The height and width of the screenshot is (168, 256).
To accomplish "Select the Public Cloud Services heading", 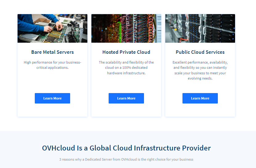I will (200, 52).
